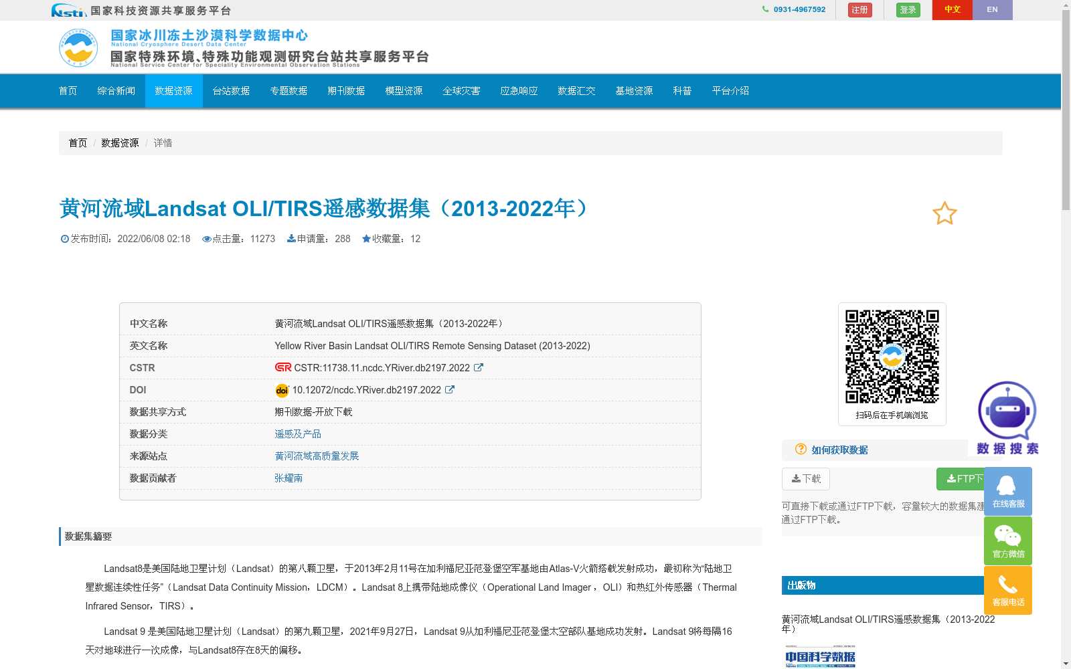
Task: Click the QR code image
Action: (x=892, y=357)
